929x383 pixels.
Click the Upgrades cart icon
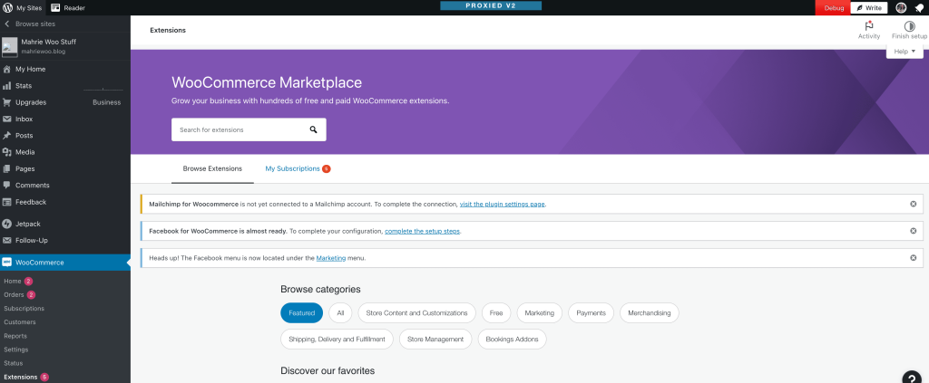click(7, 102)
